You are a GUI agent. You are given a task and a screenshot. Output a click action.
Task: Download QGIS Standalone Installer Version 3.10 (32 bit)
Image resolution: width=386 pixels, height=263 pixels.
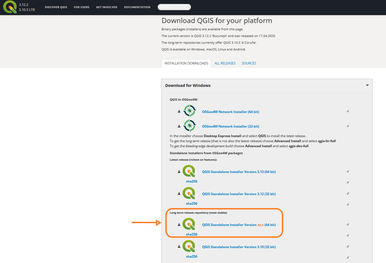pos(239,247)
